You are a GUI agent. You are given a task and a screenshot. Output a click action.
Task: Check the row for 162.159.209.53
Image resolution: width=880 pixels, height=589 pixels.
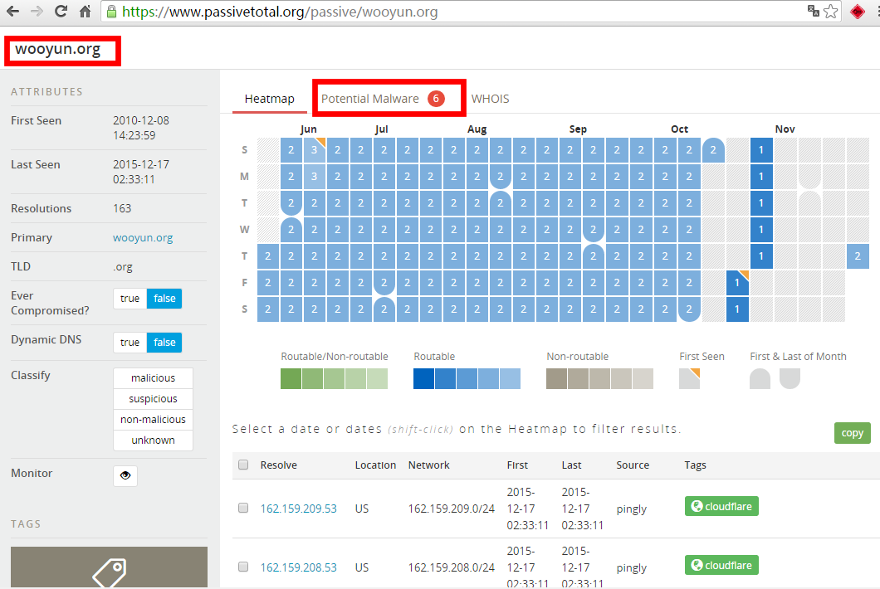point(243,508)
